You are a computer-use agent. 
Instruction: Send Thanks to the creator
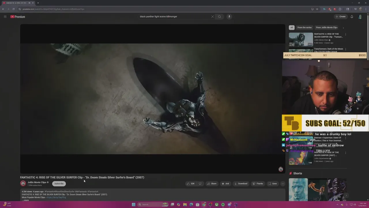pos(257,183)
